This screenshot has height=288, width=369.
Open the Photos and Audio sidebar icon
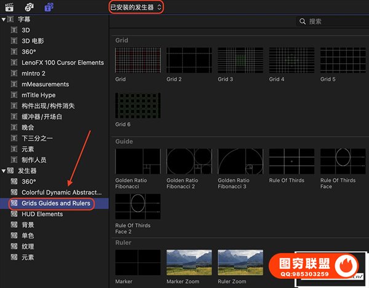(x=29, y=7)
